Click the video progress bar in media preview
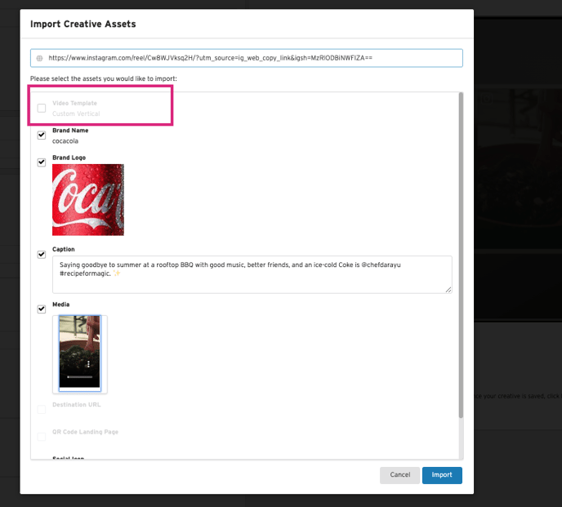 (x=79, y=377)
